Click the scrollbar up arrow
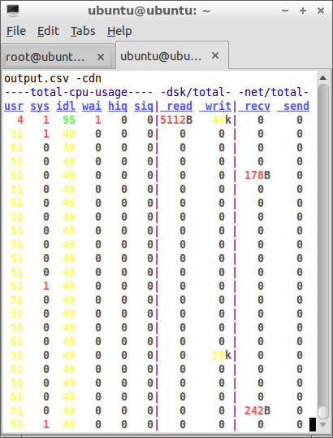The height and width of the screenshot is (438, 333). click(323, 78)
